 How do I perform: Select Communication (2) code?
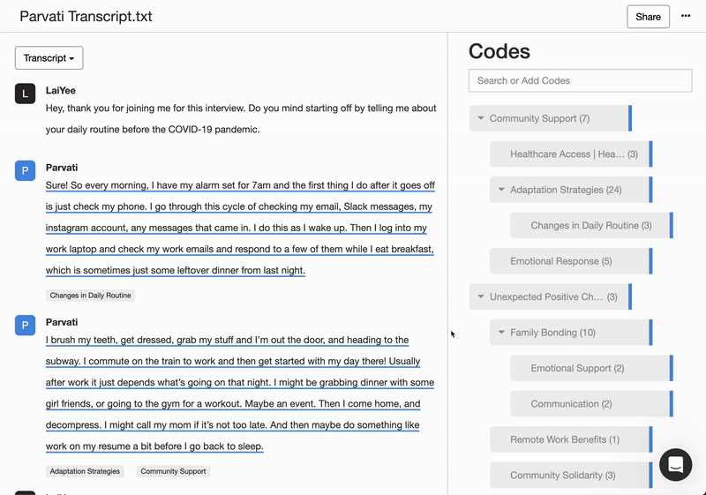tap(591, 404)
